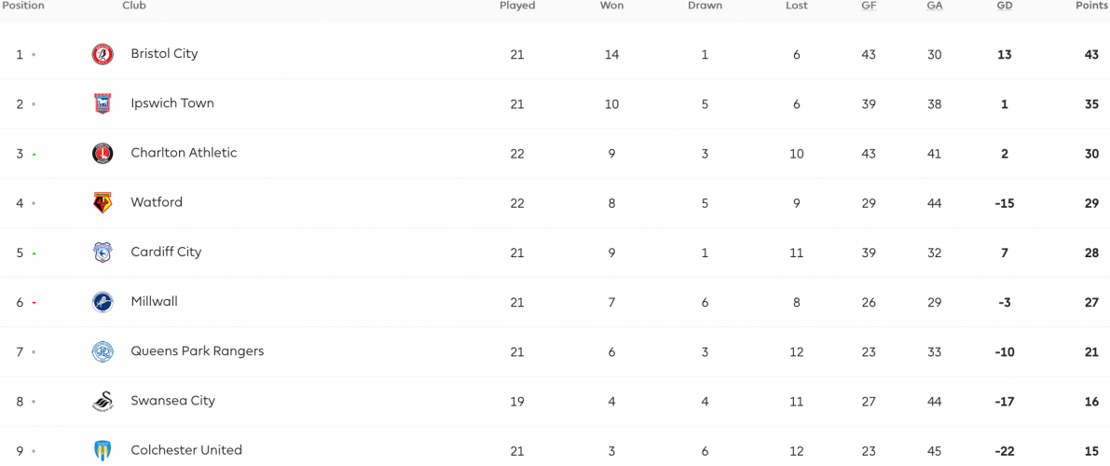The height and width of the screenshot is (466, 1110).
Task: Click the Bristol City club crest
Action: click(x=103, y=55)
